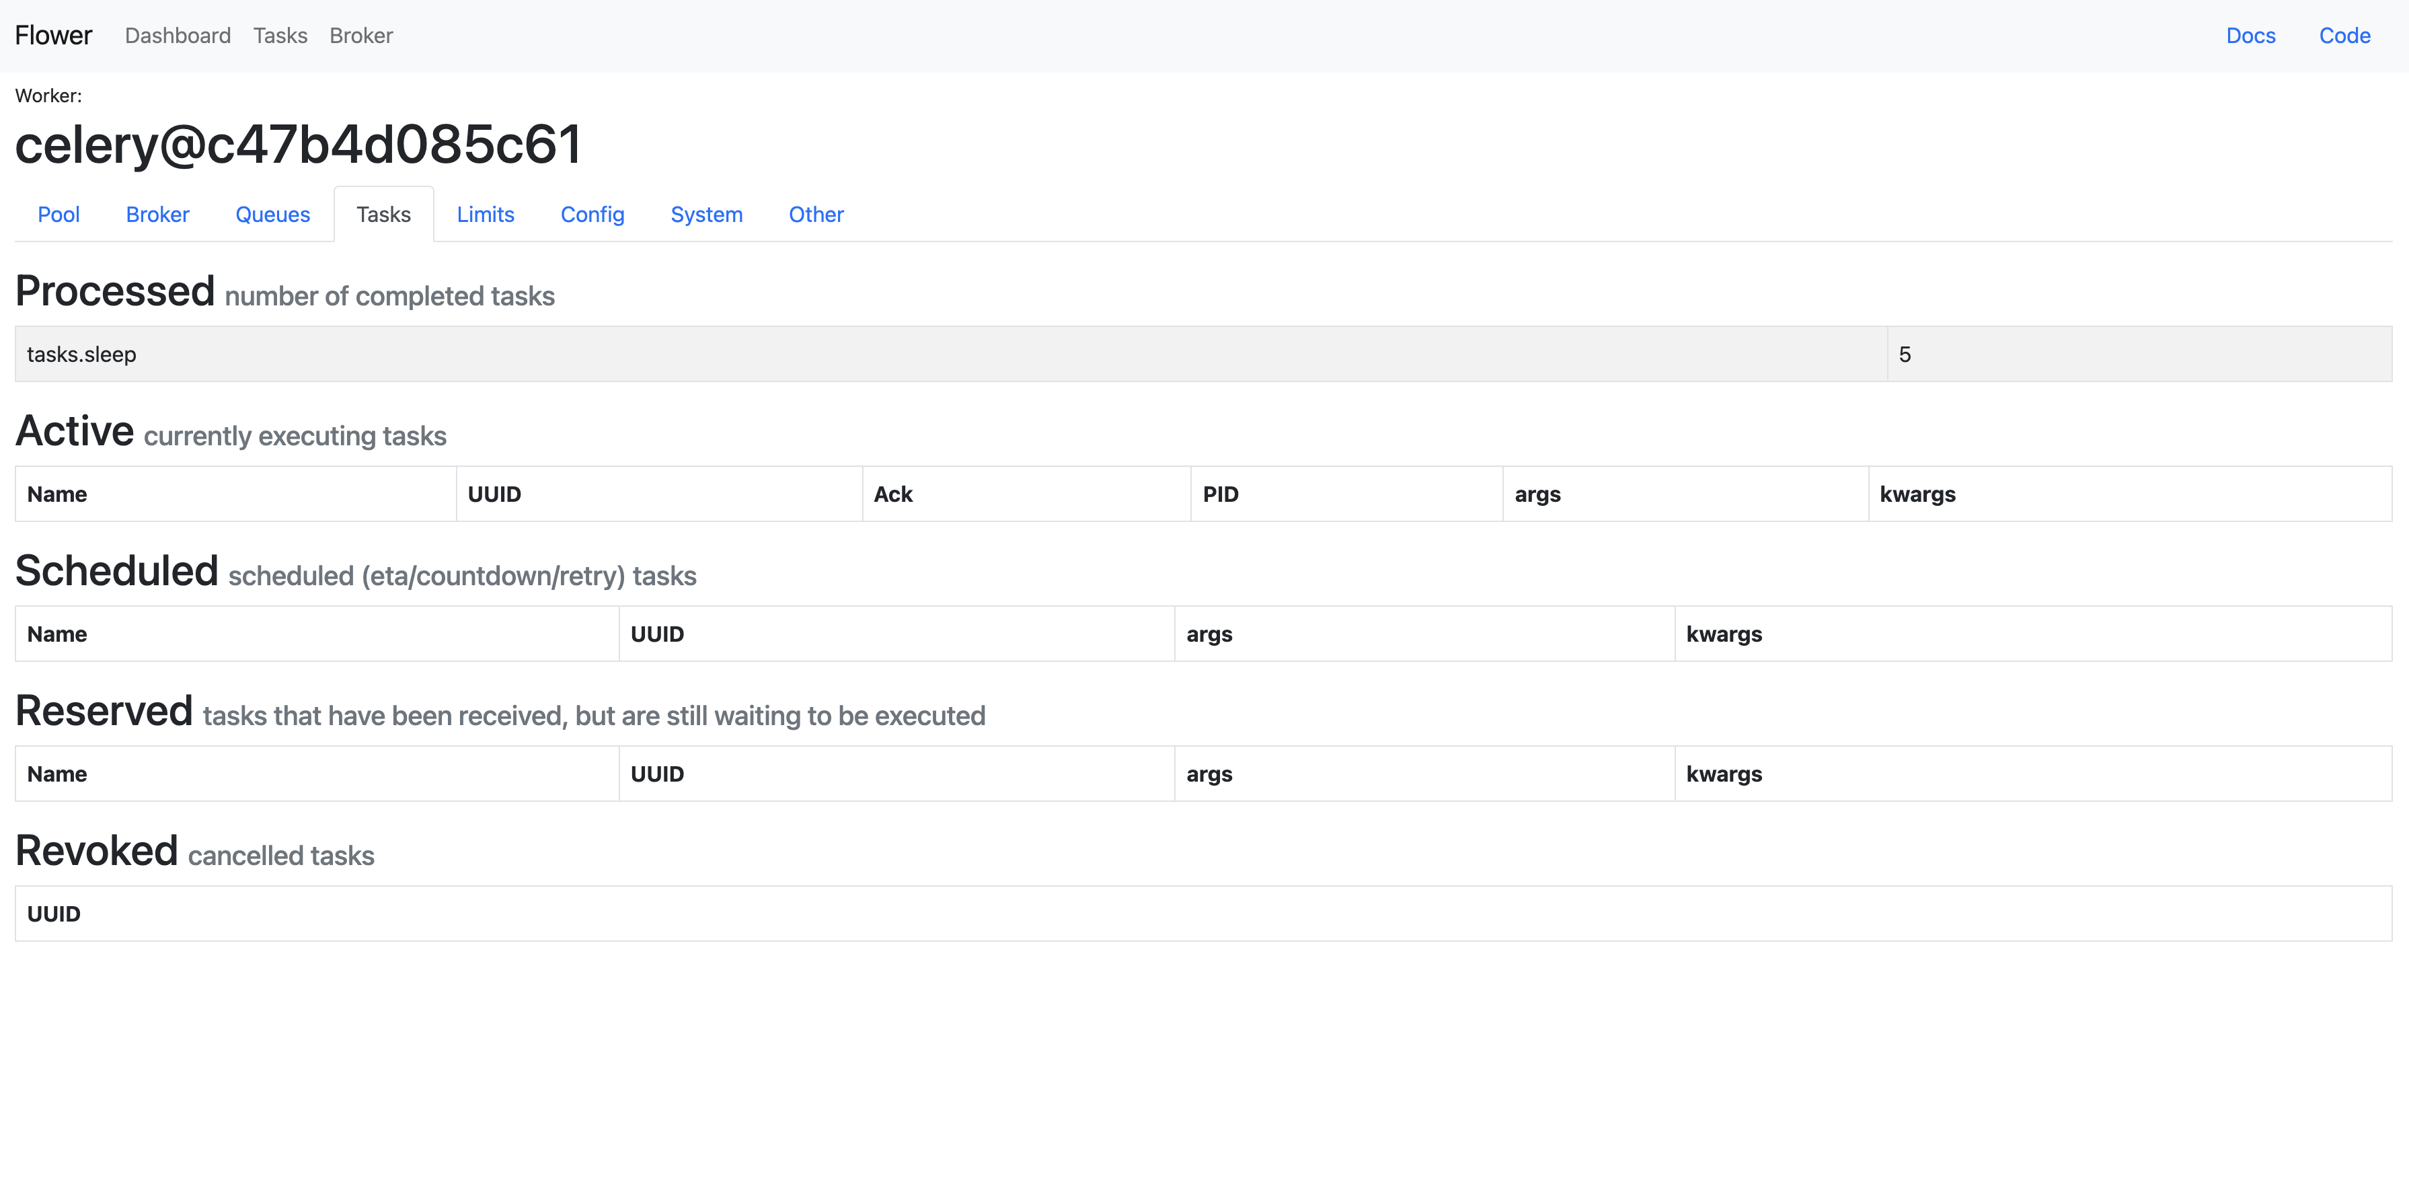Open the Config tab
The height and width of the screenshot is (1196, 2409).
pyautogui.click(x=592, y=214)
